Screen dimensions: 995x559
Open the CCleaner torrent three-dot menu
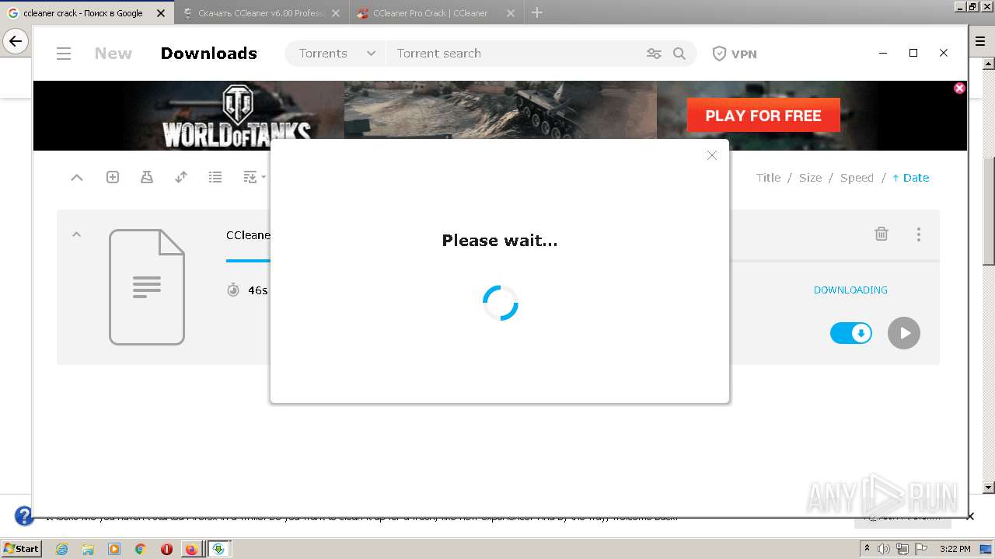(x=919, y=234)
